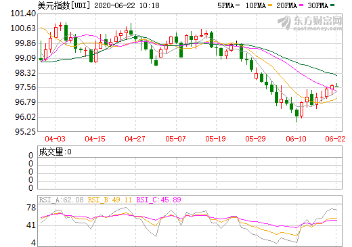The width and height of the screenshot is (352, 247).
Task: Click the volume label 成交量:0
Action: click(x=55, y=152)
